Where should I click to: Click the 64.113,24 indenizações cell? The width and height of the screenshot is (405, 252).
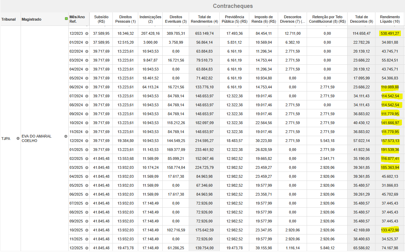pos(150,87)
